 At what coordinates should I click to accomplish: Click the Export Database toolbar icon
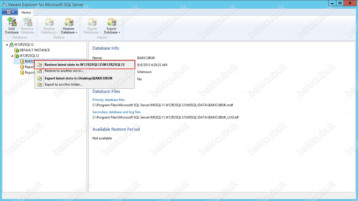pos(111,22)
